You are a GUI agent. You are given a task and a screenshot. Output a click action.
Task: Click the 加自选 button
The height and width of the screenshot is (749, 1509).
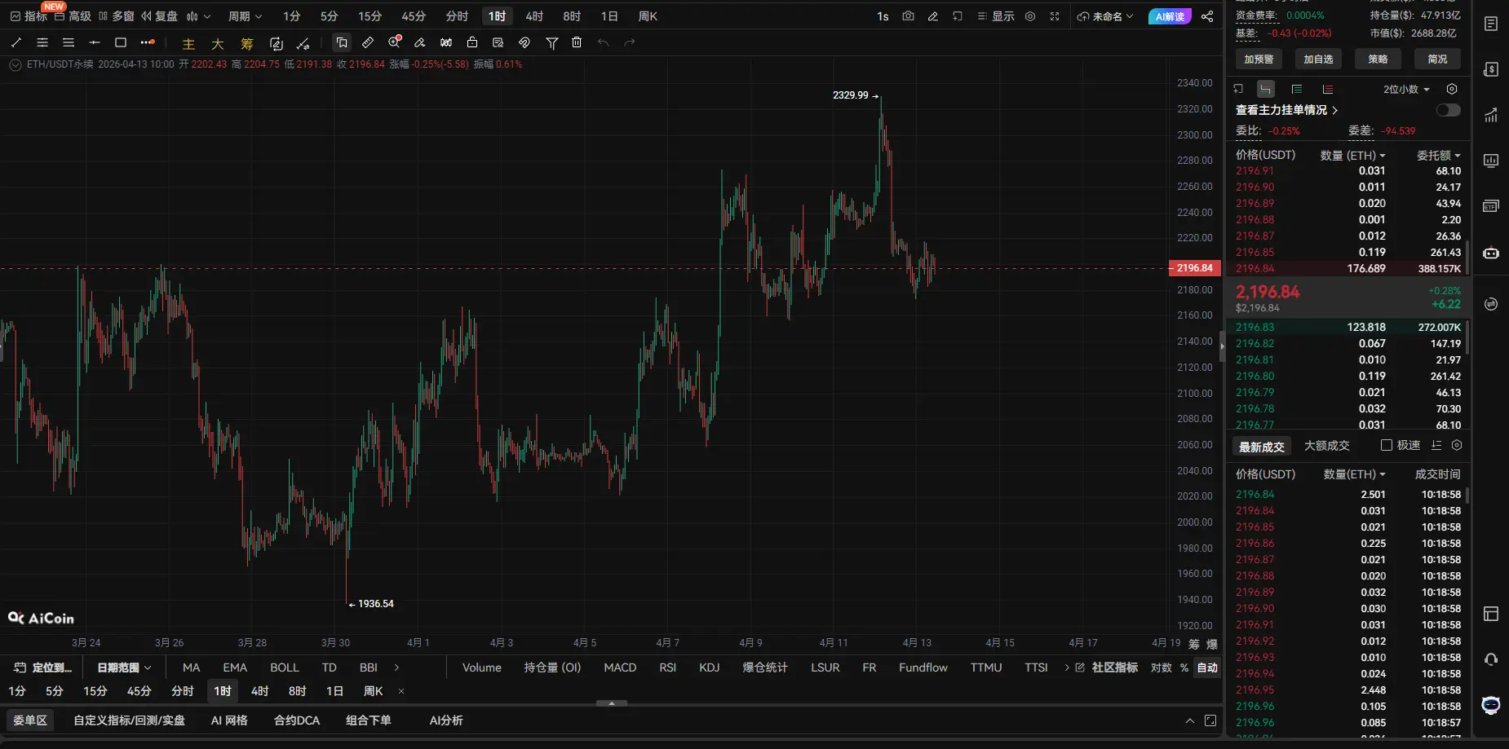(x=1318, y=59)
